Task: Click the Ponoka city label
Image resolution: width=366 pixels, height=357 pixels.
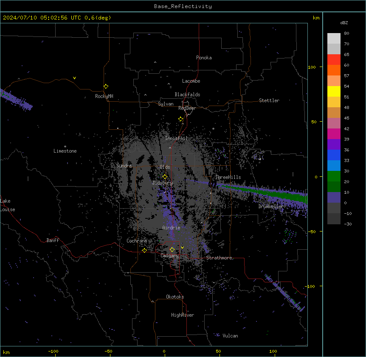Action: coord(204,58)
